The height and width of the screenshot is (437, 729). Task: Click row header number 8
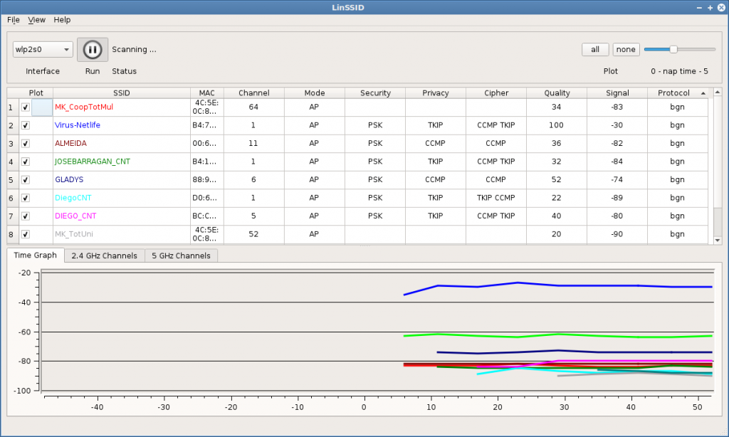(13, 234)
